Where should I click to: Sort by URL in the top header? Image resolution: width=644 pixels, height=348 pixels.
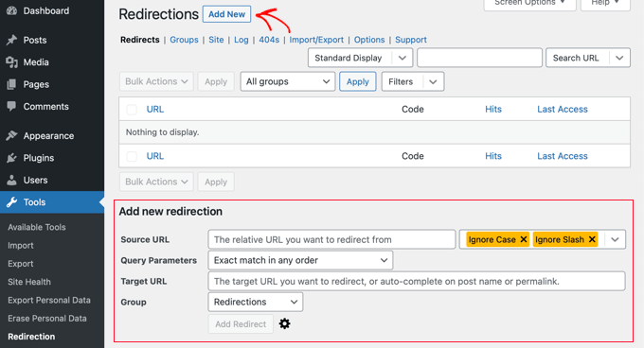coord(154,110)
